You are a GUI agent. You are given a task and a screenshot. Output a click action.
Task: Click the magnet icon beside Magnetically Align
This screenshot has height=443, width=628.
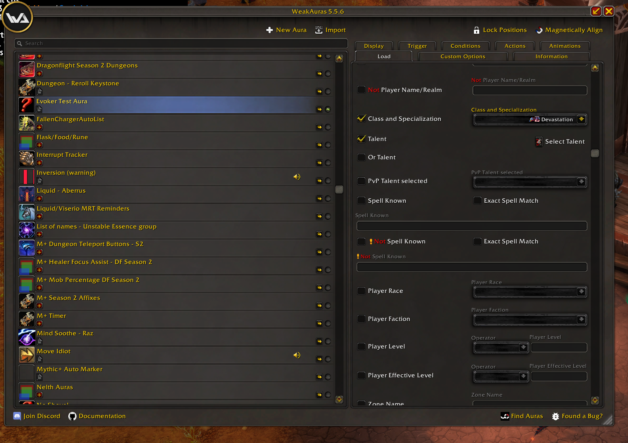(x=539, y=30)
